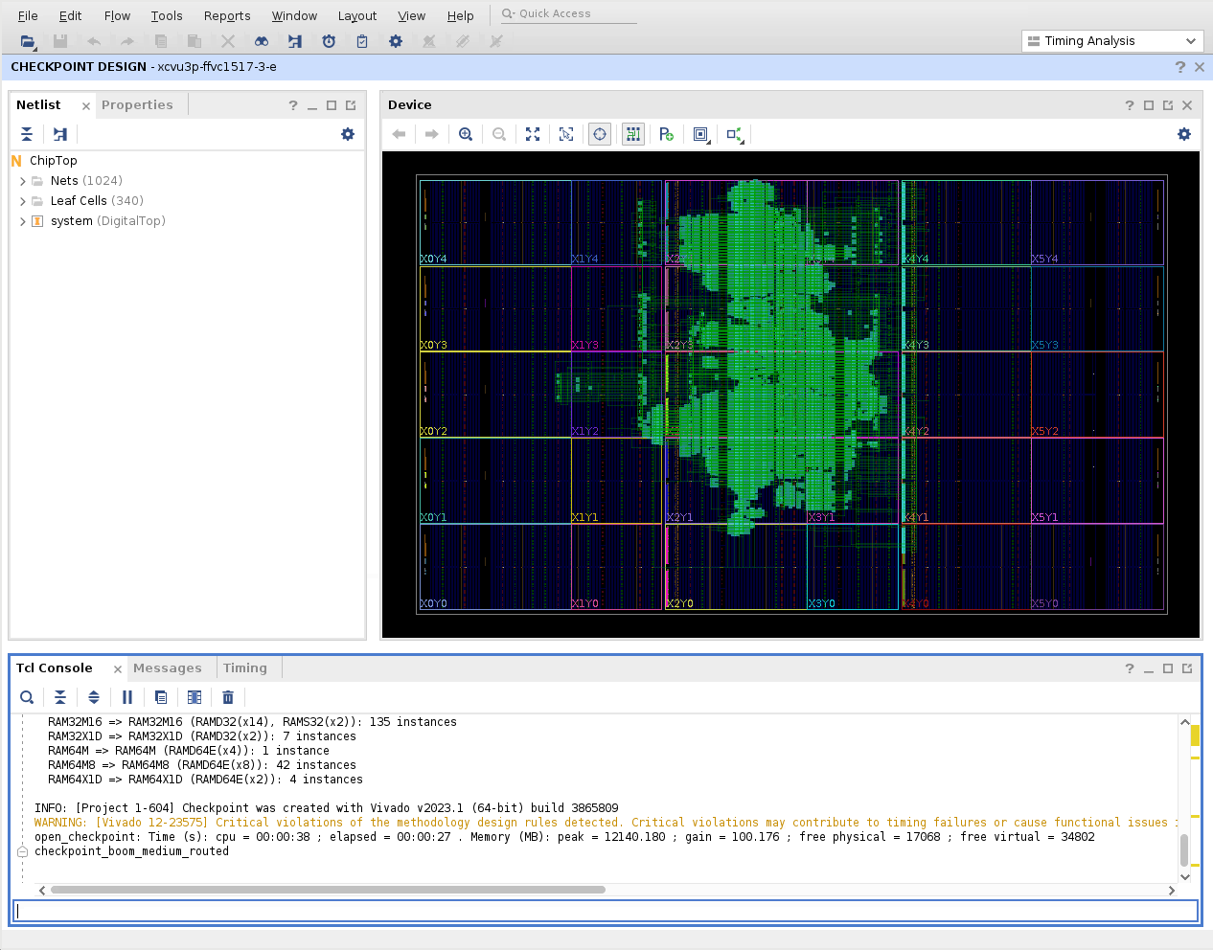The image size is (1213, 950).
Task: Click the Sigma icon in the Netlist toolbar
Action: [60, 134]
